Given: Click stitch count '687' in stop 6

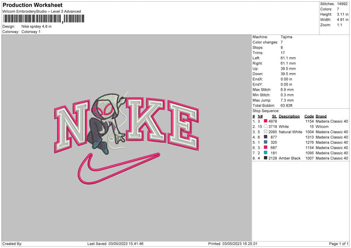Looking at the screenshot, I should click(x=274, y=148).
